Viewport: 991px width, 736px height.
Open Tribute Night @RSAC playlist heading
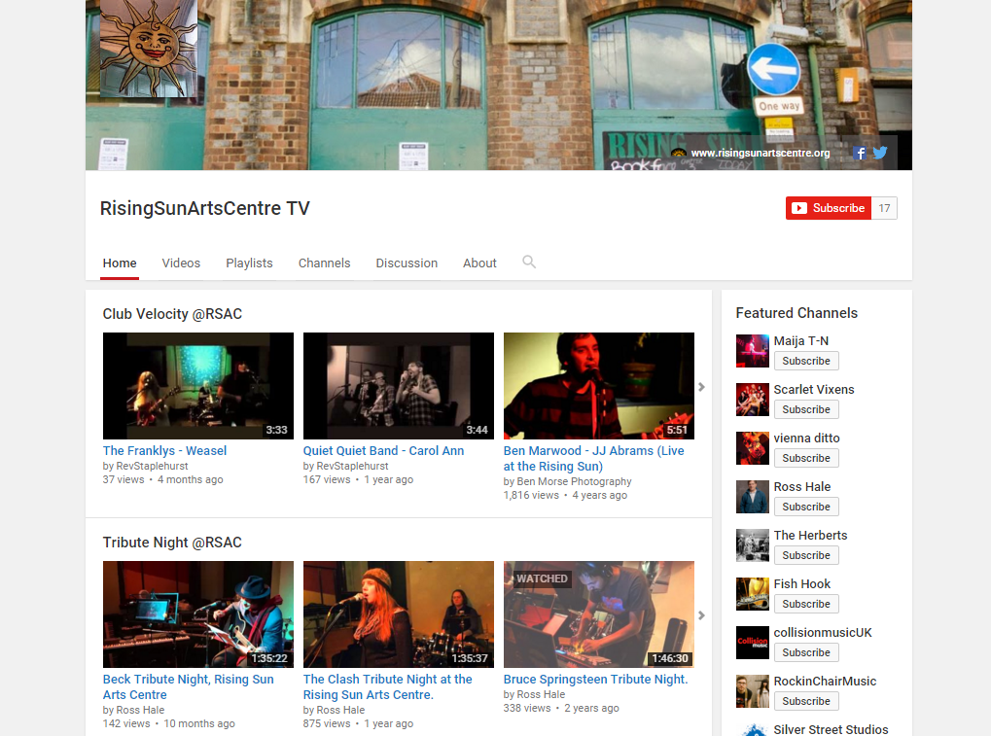coord(172,543)
